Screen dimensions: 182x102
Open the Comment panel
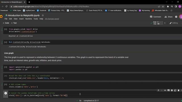pyautogui.click(x=156, y=17)
